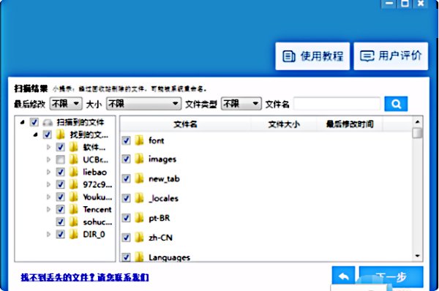
Task: Expand the UCBr... tree node
Action: (x=48, y=160)
